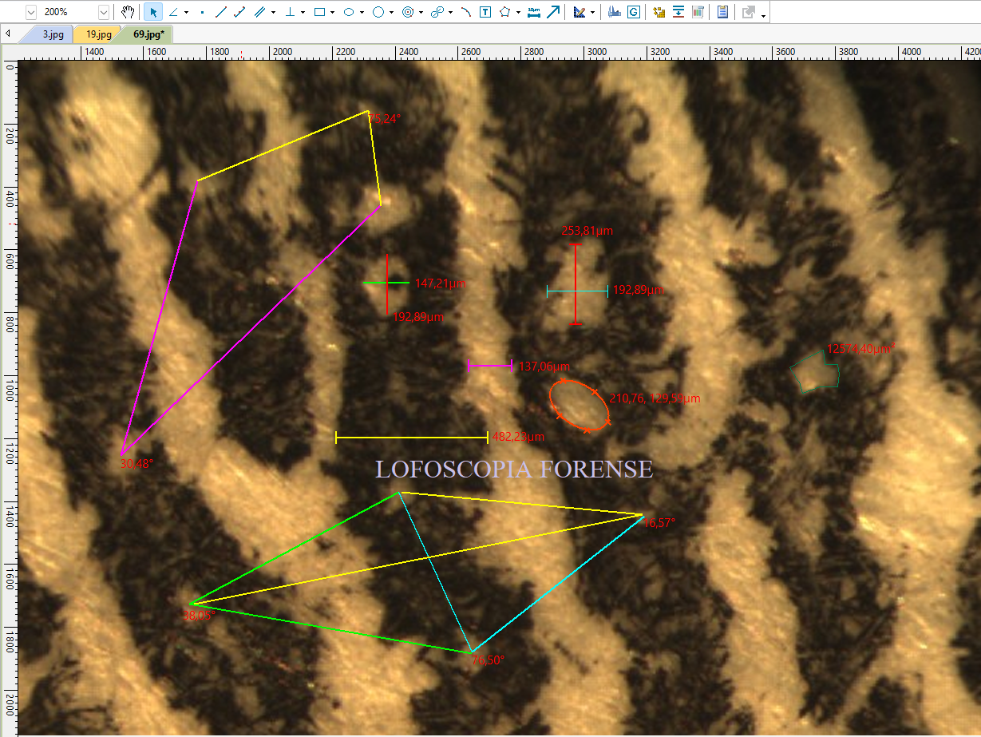
Task: Open the zoom level 200% dropdown
Action: coord(103,12)
